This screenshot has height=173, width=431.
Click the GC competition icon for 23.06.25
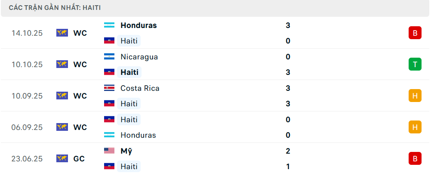62,158
